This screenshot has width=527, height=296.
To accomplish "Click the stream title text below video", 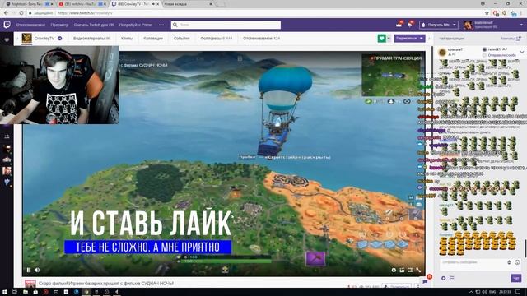I will 106,284.
